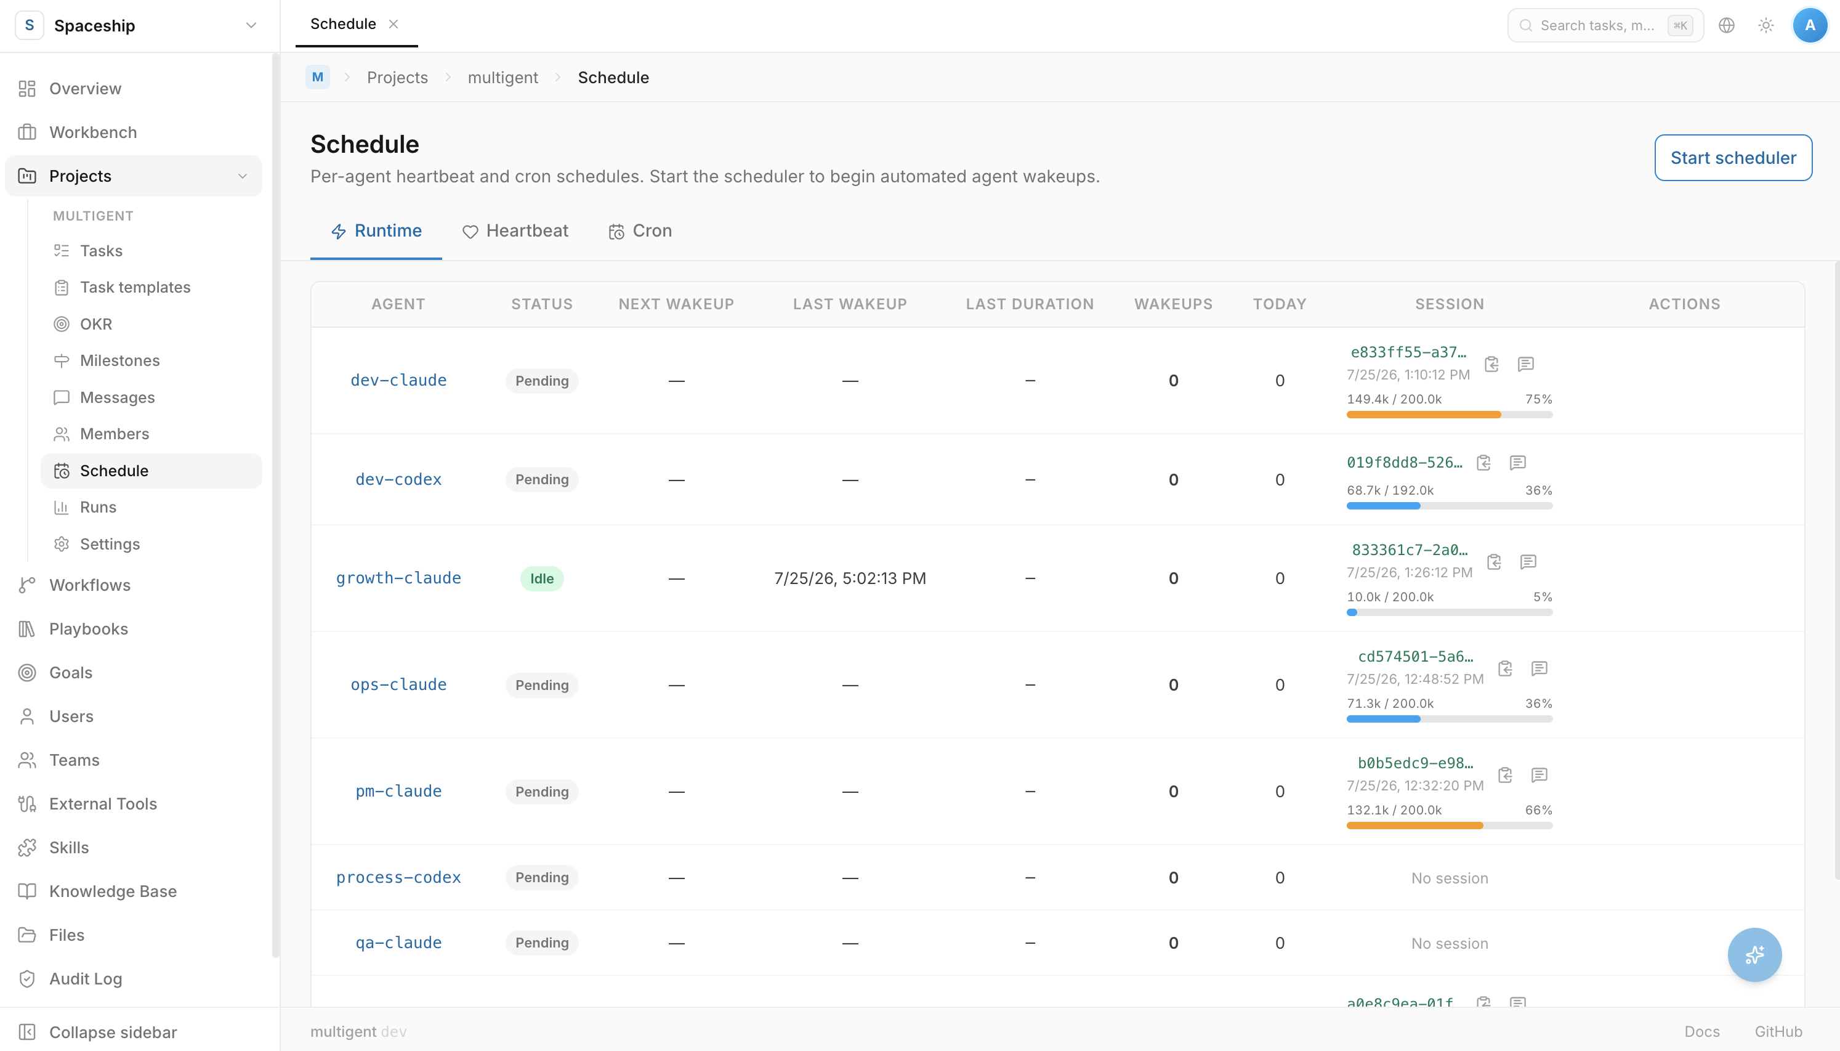1840x1051 pixels.
Task: Open Runs under Multigent
Action: point(151,507)
